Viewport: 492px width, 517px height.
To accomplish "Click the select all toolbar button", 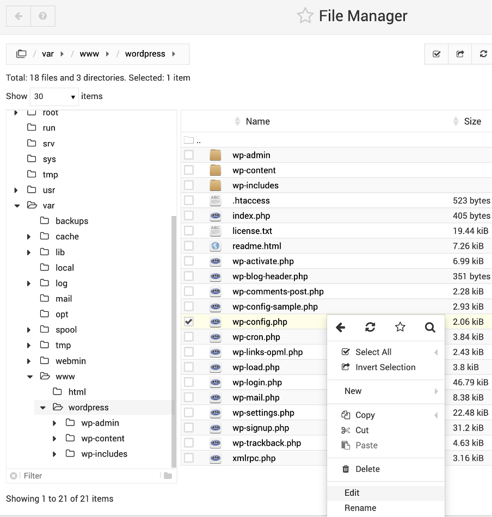I will (x=436, y=54).
